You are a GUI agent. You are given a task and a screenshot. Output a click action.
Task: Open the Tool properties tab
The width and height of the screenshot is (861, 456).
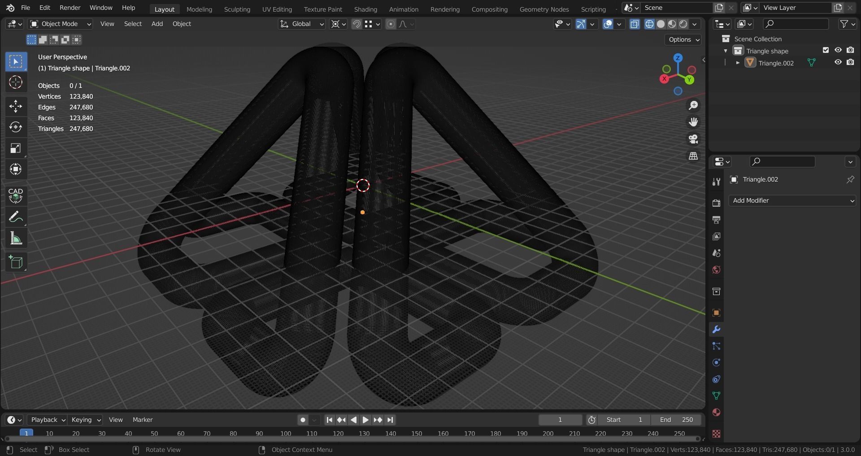[716, 182]
